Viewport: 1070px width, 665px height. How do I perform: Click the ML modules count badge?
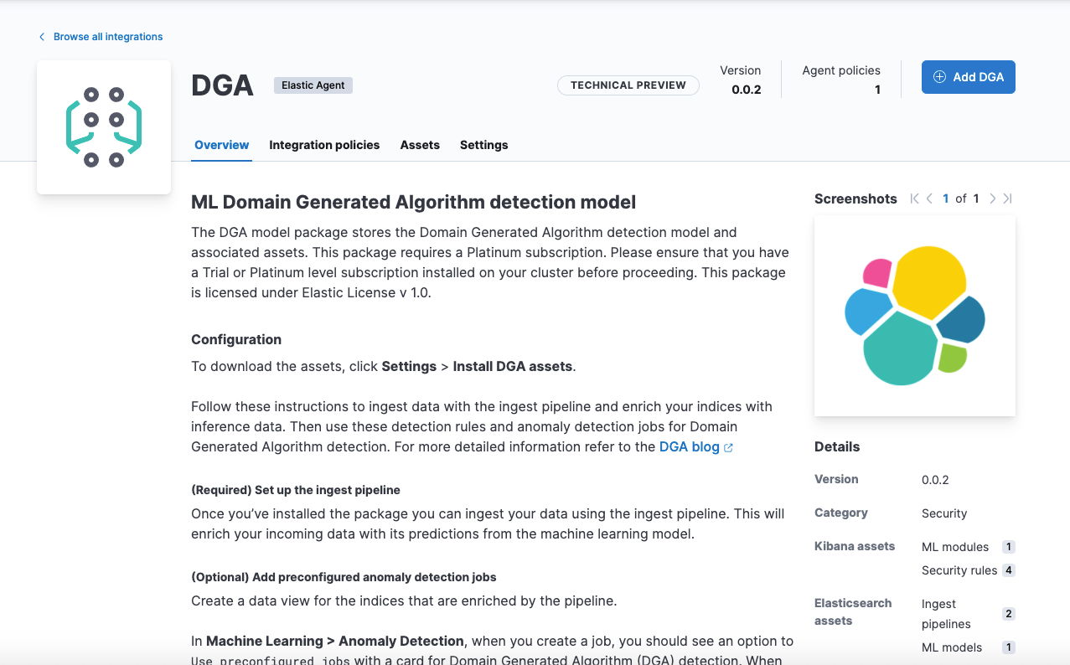tap(1009, 546)
